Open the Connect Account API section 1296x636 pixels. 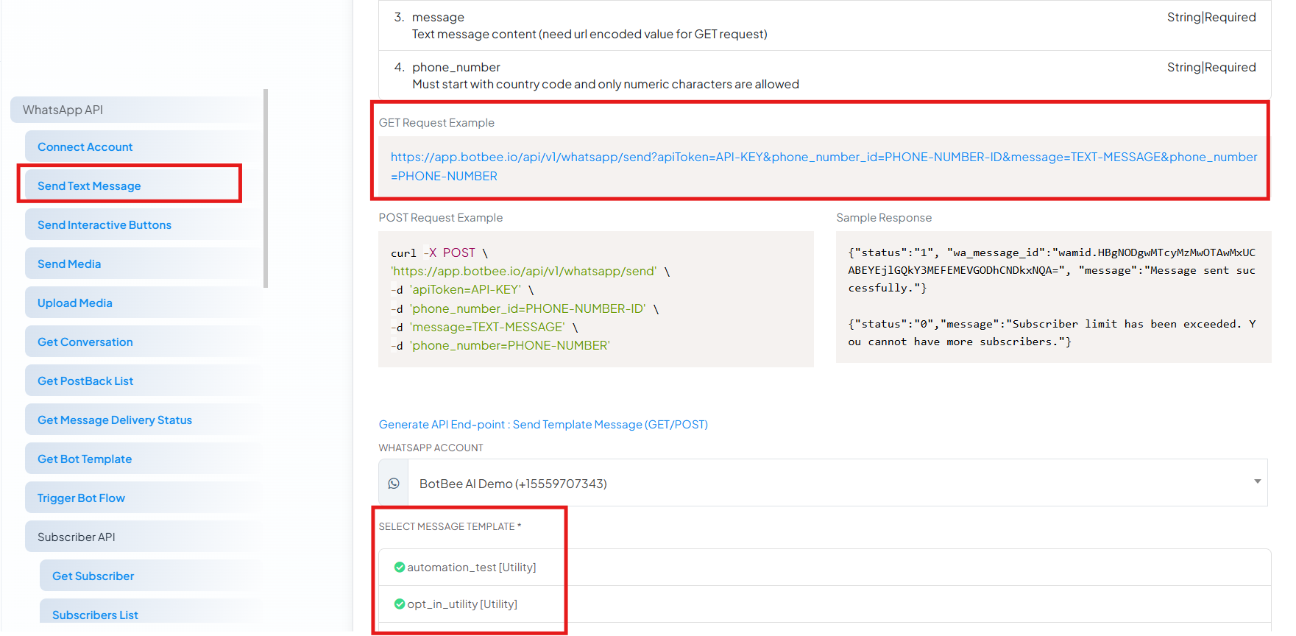point(144,146)
